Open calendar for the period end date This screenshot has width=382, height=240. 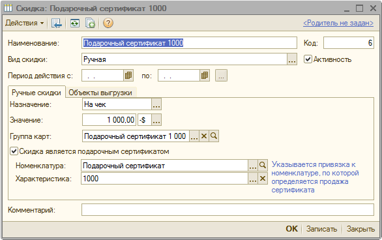(x=205, y=76)
